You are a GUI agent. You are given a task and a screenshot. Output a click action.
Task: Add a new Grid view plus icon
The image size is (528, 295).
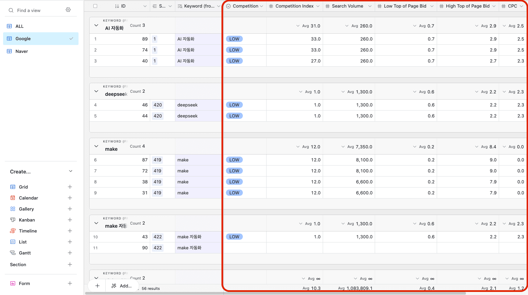coord(70,187)
